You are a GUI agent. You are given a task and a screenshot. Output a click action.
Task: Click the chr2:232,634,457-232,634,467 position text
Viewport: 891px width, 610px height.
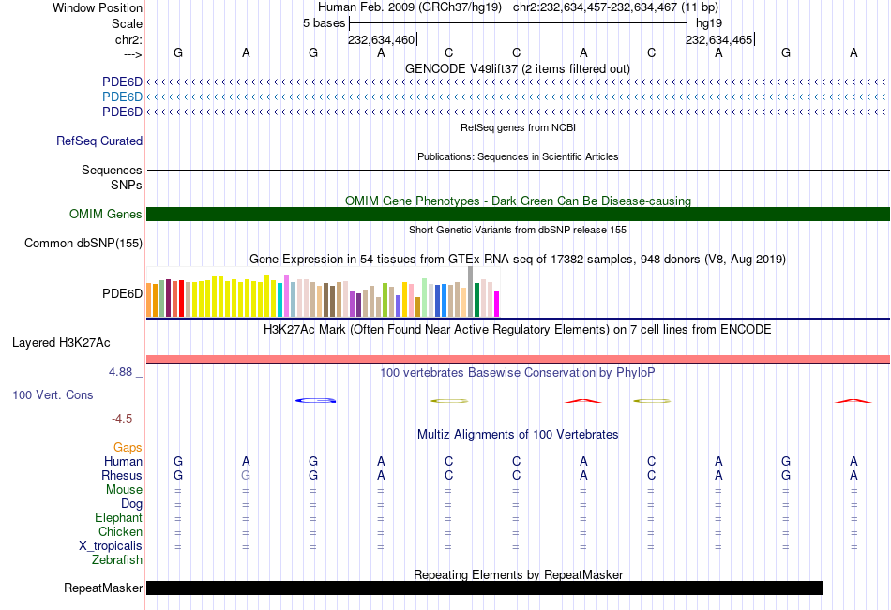615,7
